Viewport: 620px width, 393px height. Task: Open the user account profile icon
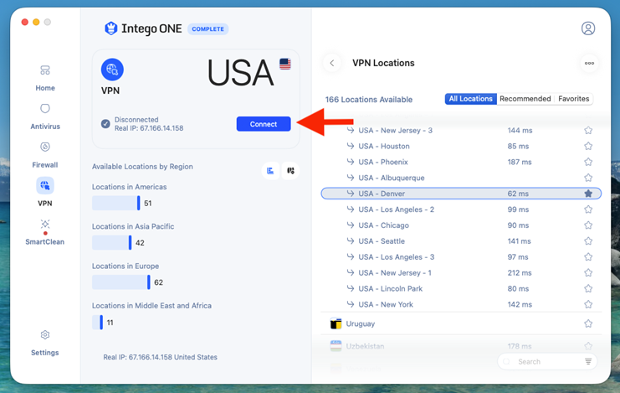click(588, 28)
